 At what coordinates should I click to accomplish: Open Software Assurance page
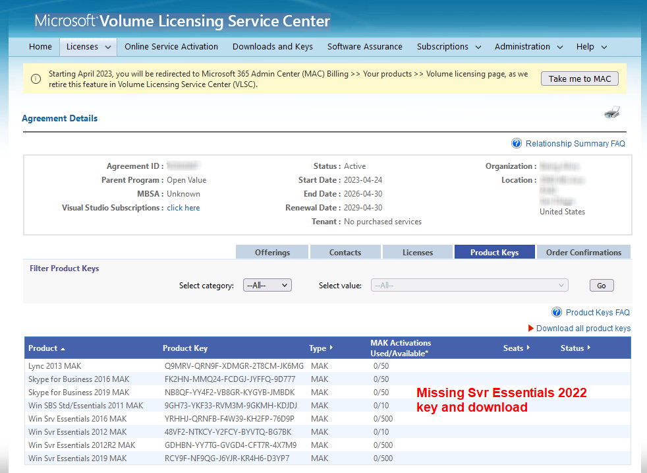(x=365, y=47)
